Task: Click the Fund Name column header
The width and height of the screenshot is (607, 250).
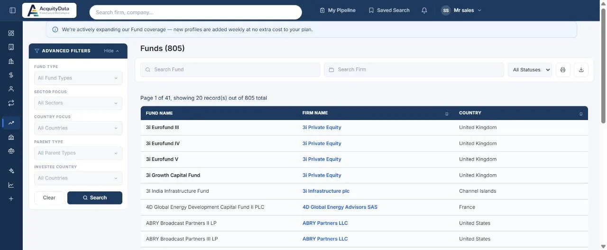Action: [159, 113]
